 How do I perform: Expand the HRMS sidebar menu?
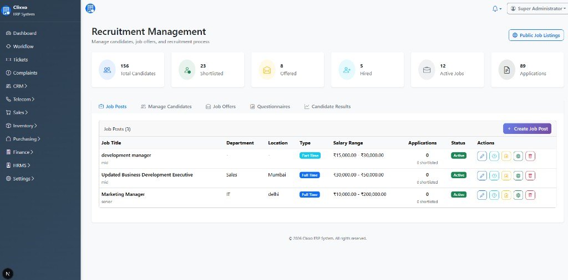tap(18, 165)
